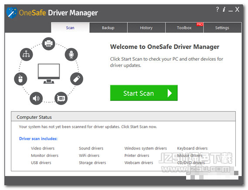Click the printer device icon

(x=48, y=44)
